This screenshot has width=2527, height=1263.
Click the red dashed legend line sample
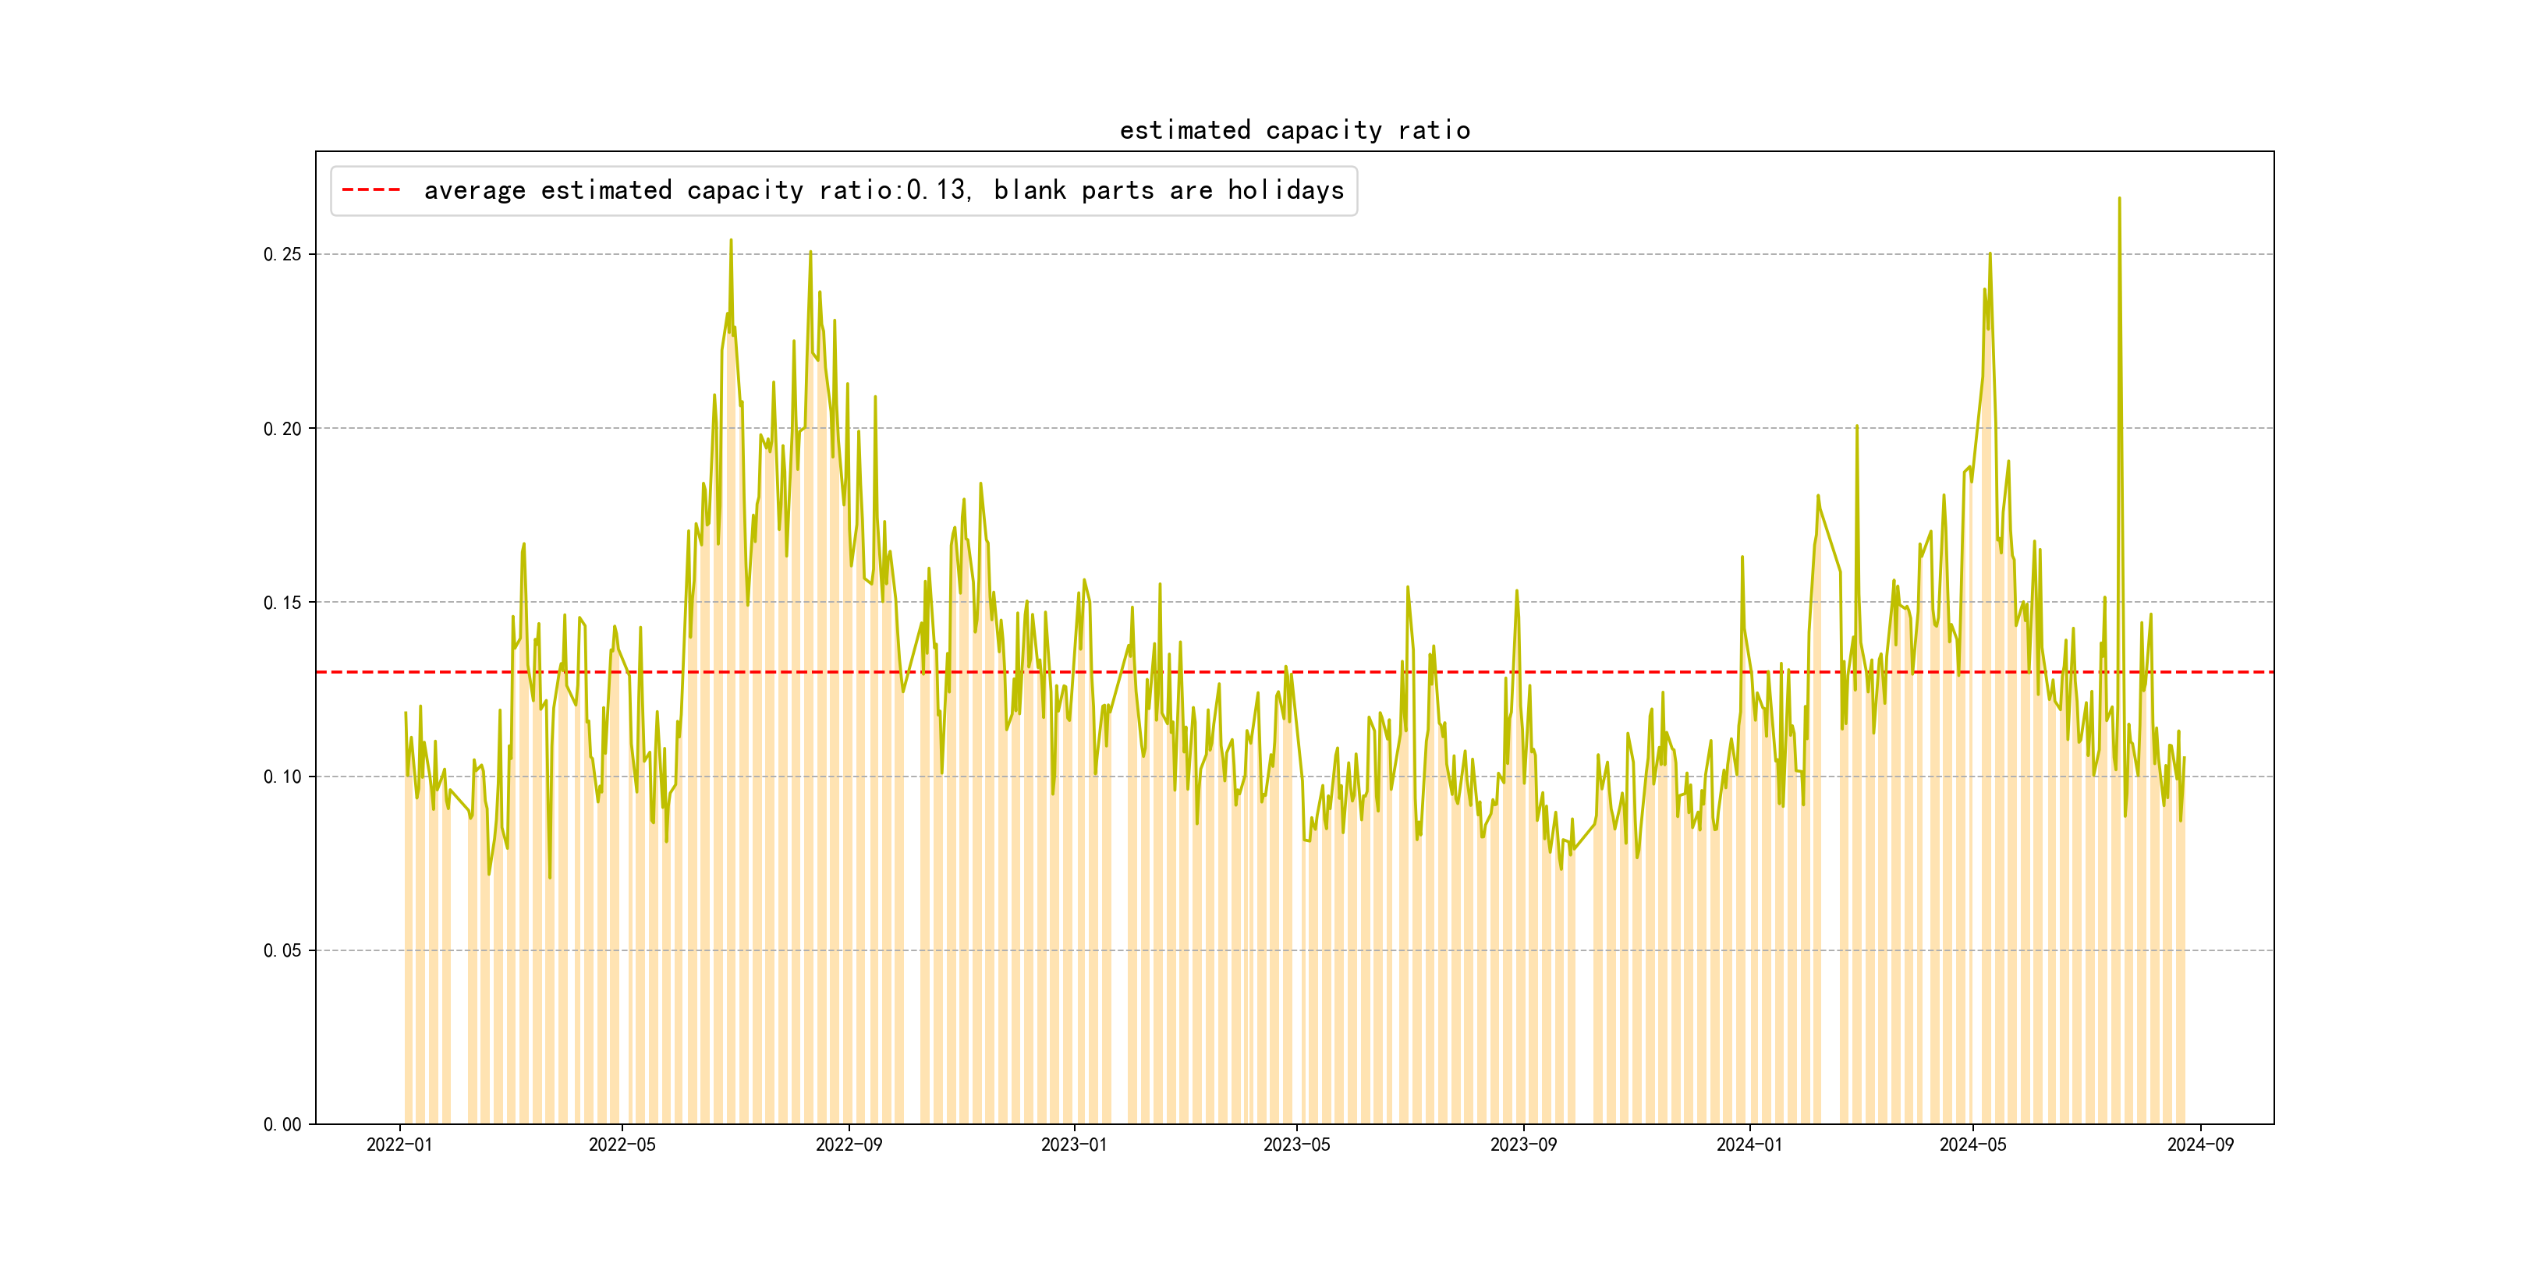370,190
